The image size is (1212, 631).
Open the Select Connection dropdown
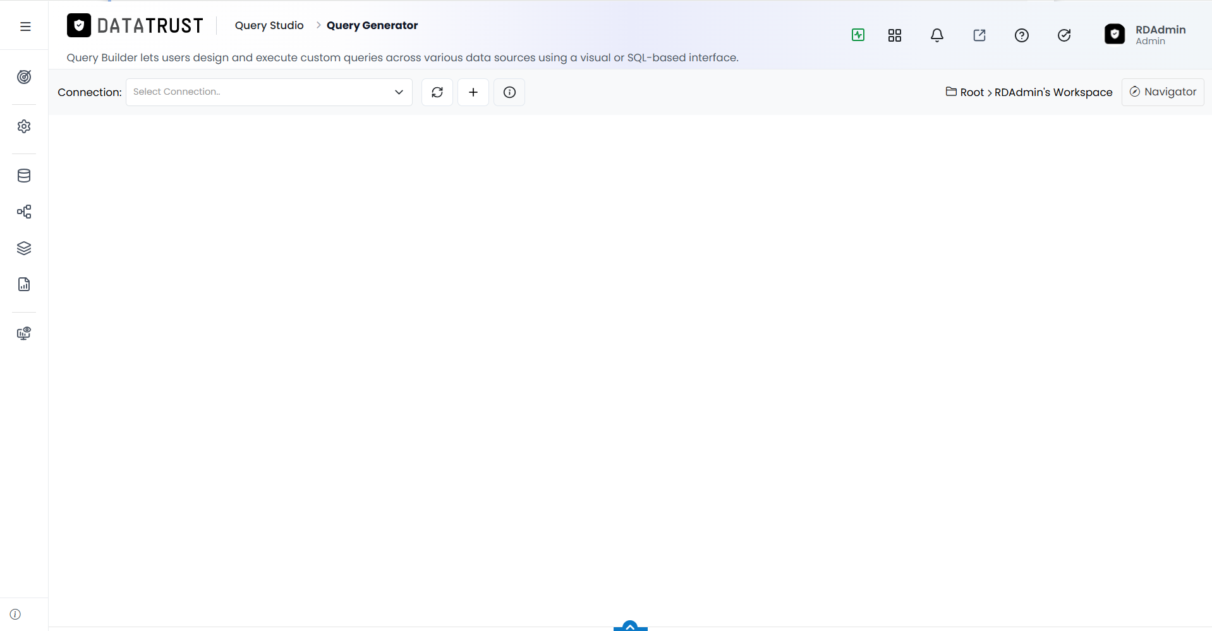(269, 92)
